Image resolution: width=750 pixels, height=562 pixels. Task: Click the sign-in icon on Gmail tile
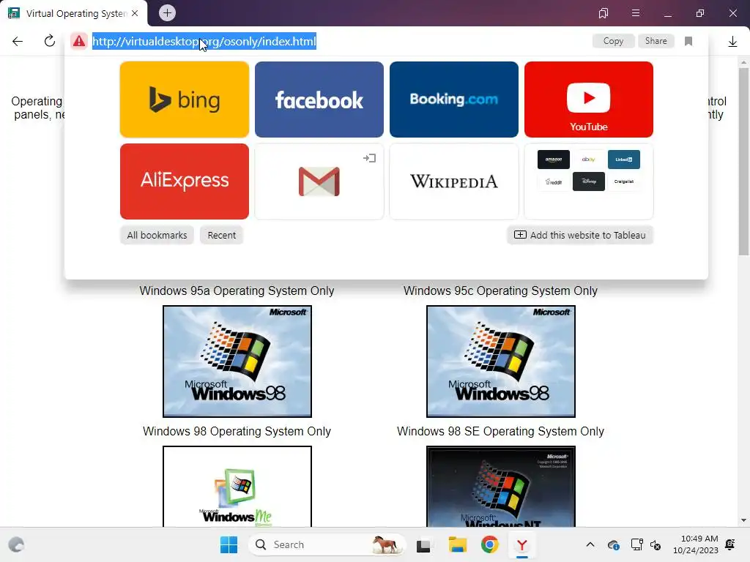pos(369,158)
